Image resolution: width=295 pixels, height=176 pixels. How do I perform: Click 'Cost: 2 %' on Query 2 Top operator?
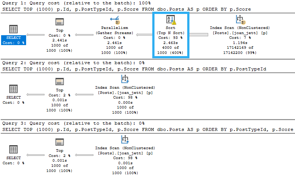click(x=60, y=95)
